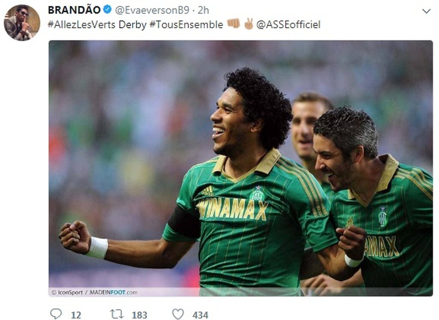This screenshot has width=439, height=320.
Task: Open the #TousEnsemble hashtag
Action: 186,24
